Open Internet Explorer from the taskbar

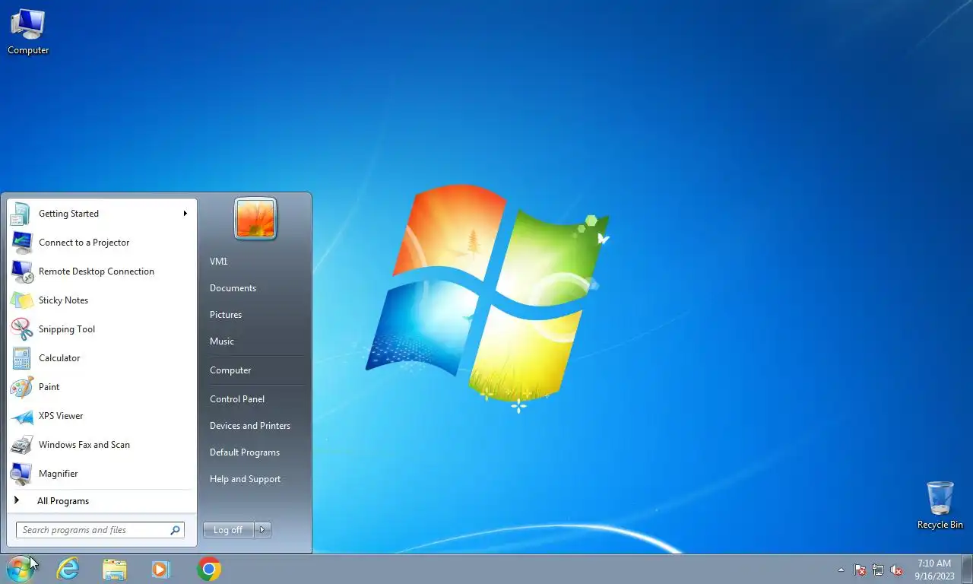click(68, 569)
